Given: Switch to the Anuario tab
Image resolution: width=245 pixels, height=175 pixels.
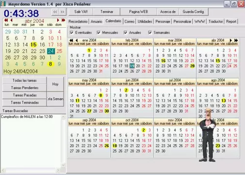Looking at the screenshot, I should pos(97,21).
